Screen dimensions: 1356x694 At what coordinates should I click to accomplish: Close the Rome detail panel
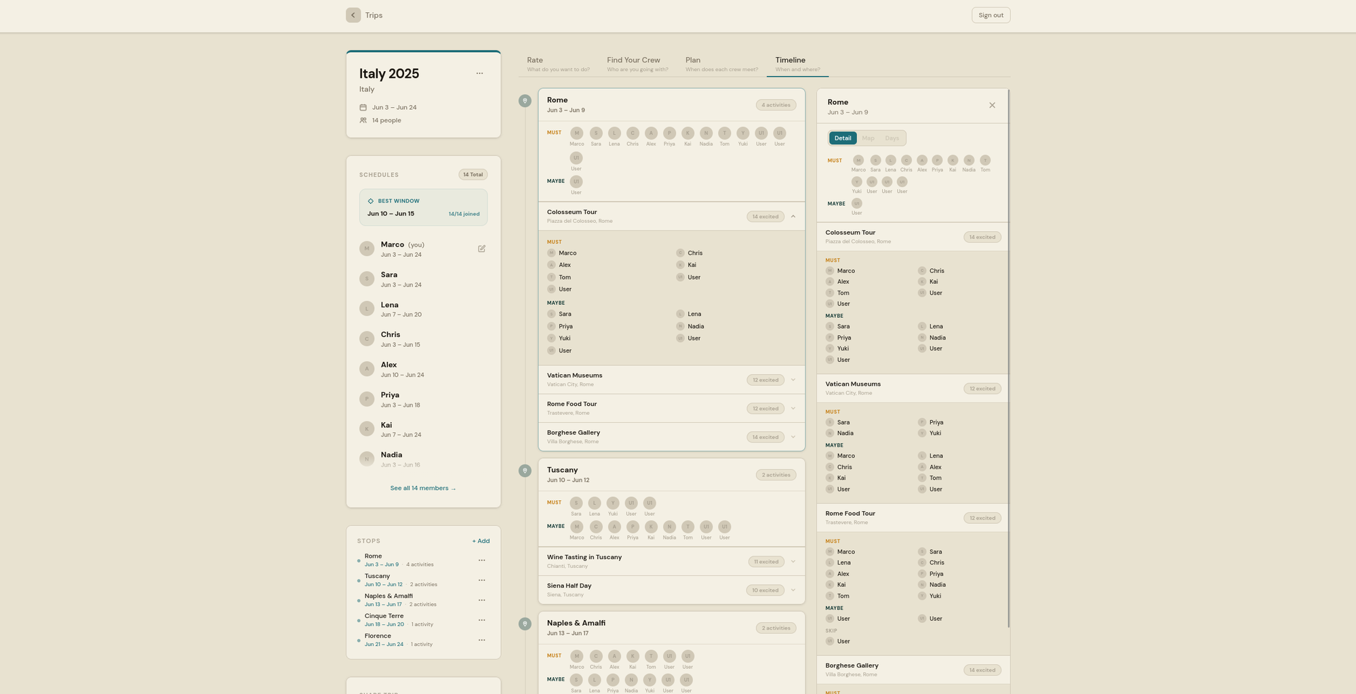[x=992, y=105]
